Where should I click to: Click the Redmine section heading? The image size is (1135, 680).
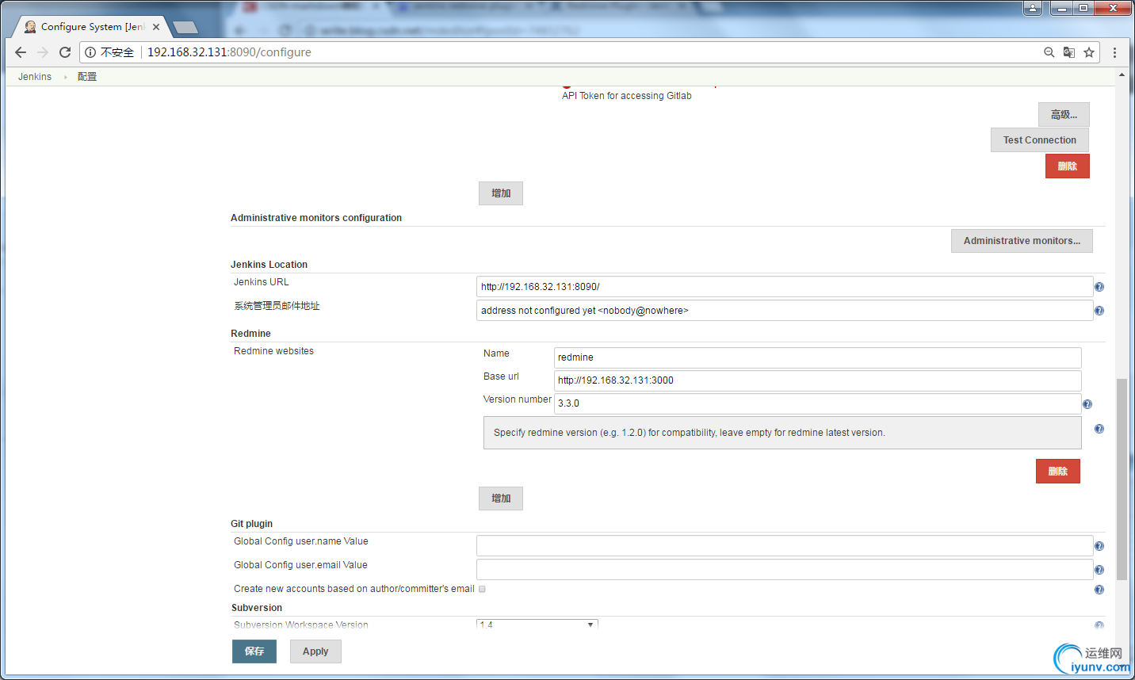[x=250, y=334]
